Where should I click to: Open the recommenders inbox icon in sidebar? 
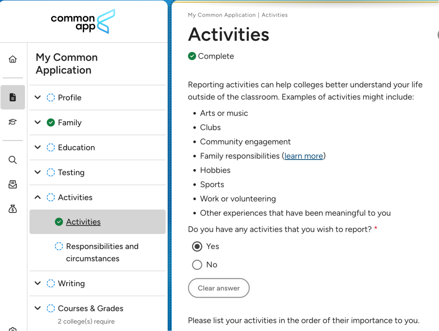point(13,184)
